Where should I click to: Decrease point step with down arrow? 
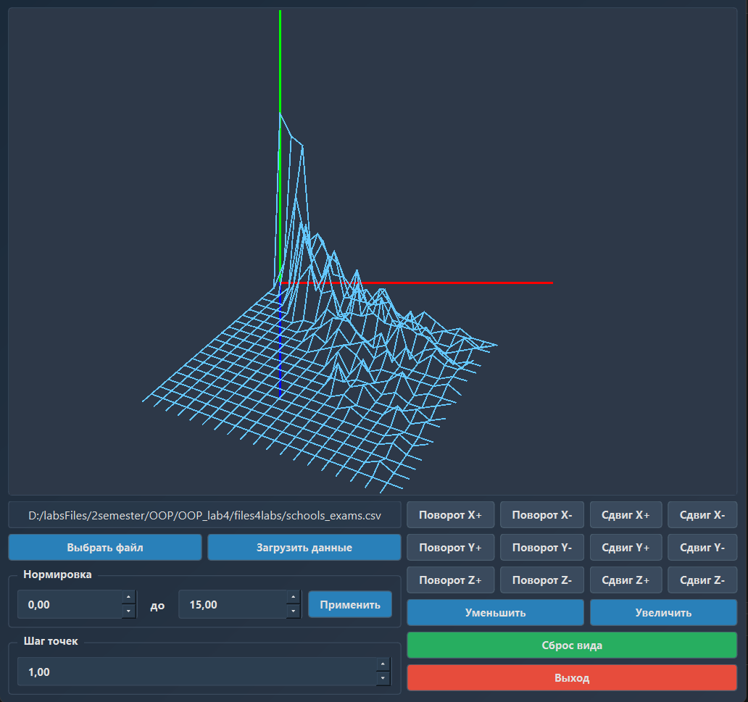(x=383, y=679)
